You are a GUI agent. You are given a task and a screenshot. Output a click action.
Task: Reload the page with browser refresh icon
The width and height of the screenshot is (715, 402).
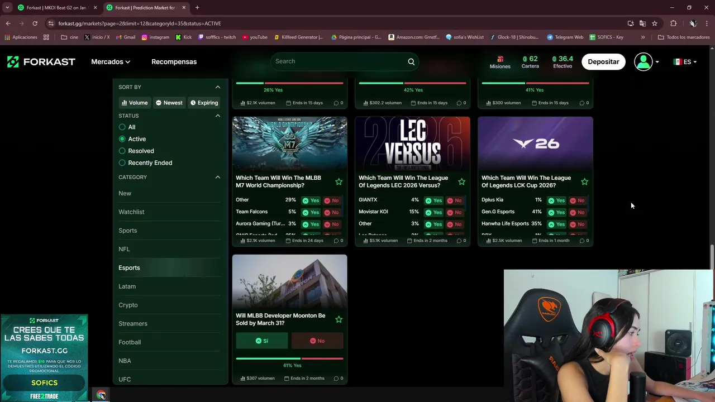click(x=35, y=23)
